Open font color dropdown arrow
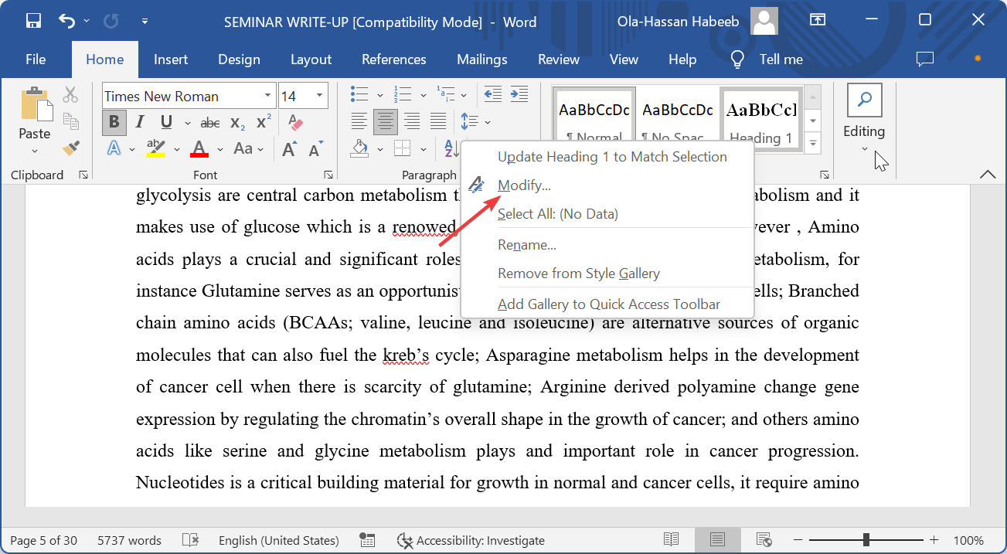 point(220,149)
